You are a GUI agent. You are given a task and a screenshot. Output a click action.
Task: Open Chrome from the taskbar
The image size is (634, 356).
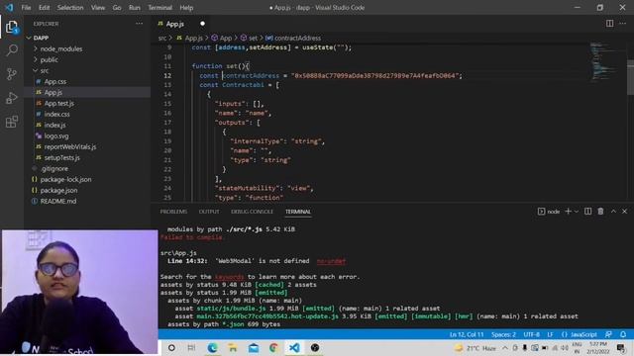273,348
